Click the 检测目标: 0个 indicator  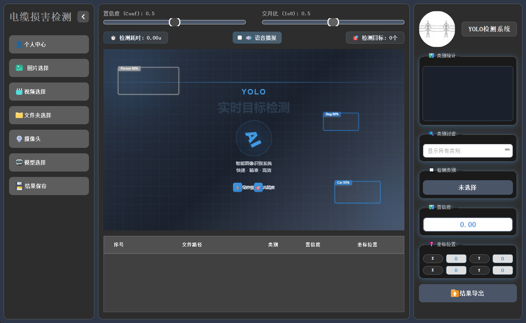click(x=375, y=38)
